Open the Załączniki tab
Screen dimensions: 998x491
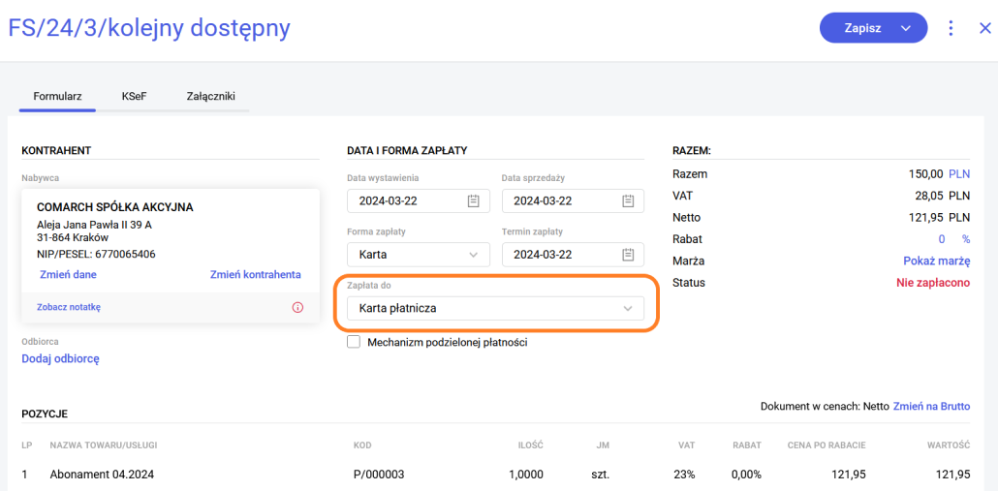click(x=210, y=97)
